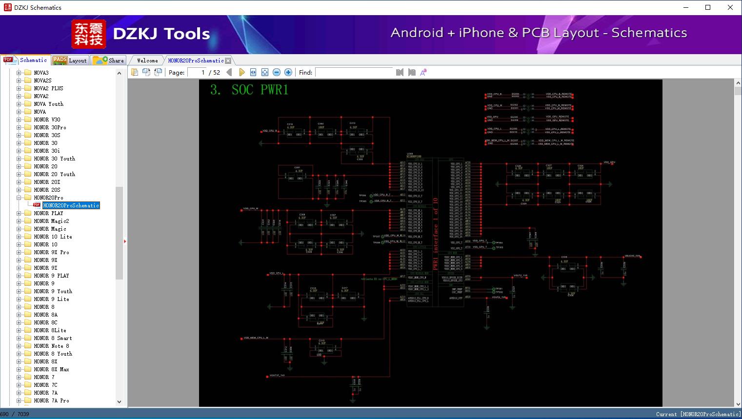This screenshot has width=742, height=419.
Task: Collapse the HONOR20Pro folder
Action: tap(19, 198)
